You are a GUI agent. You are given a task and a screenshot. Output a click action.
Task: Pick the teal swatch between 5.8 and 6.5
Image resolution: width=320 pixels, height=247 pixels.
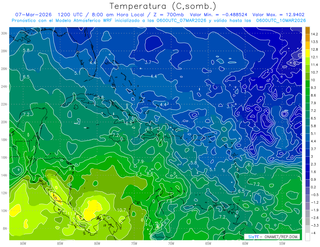click(x=307, y=122)
